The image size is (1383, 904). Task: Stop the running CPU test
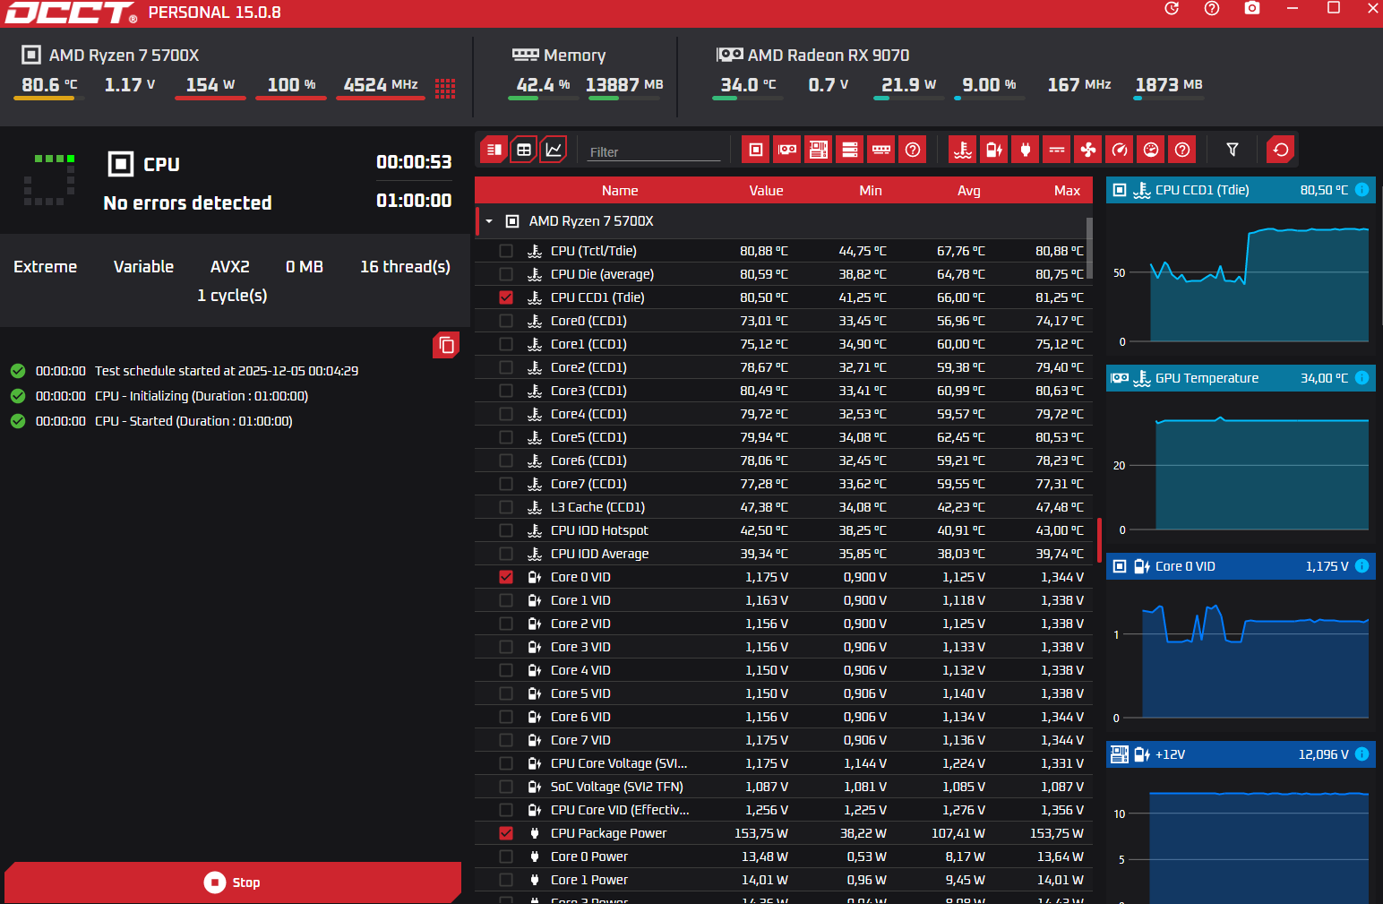(233, 882)
